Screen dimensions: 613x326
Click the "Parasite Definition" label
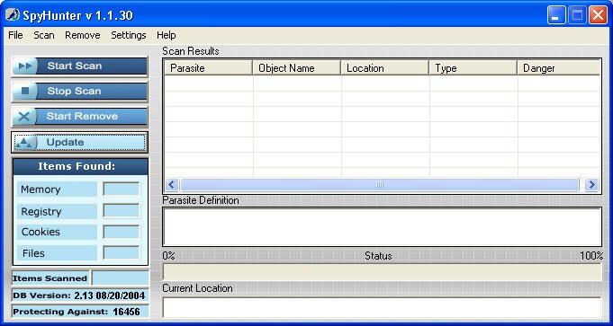click(201, 200)
